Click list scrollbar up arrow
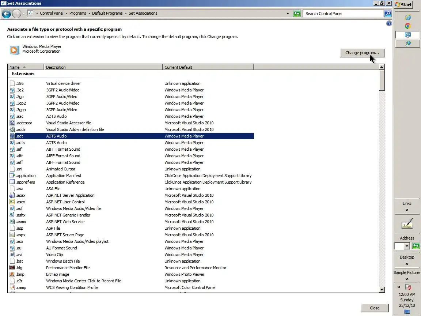This screenshot has width=421, height=316. tap(382, 67)
